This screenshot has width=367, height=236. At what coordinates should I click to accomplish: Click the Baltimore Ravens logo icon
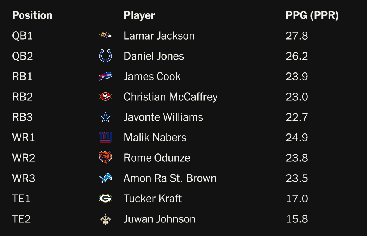106,36
